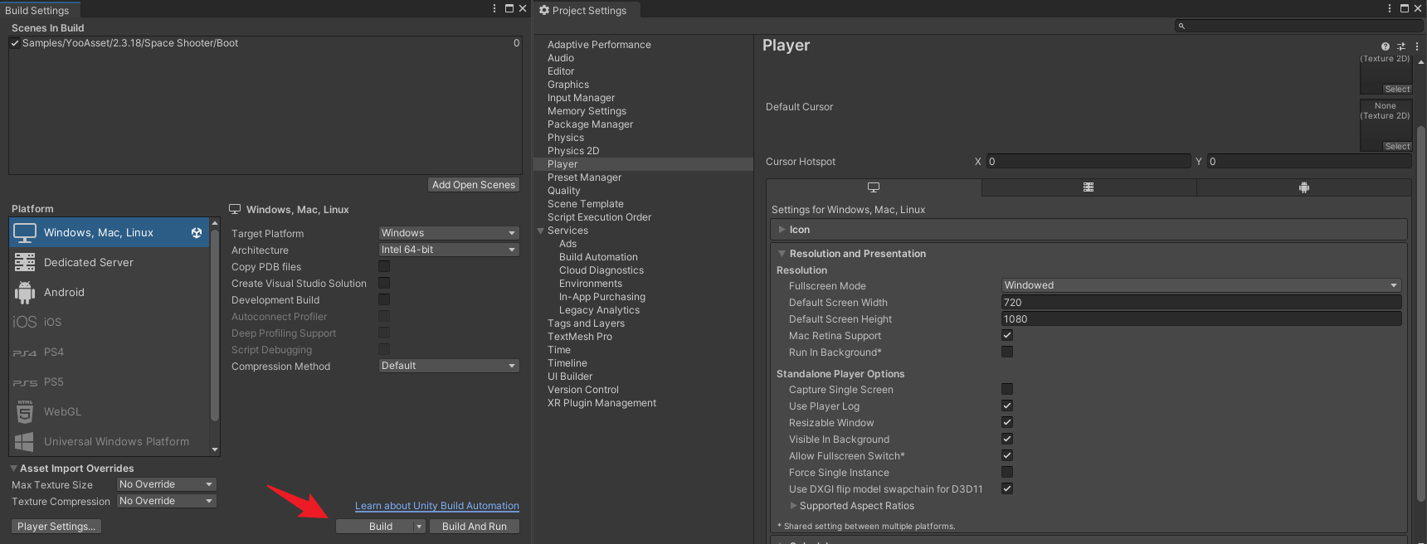Click the Unity logo on active platform row
This screenshot has width=1427, height=544.
(197, 233)
